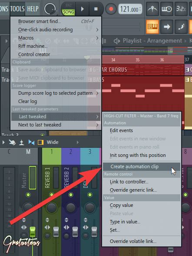Open the TOOLS menu
Viewport: 192px width, 256px height.
point(17,9)
